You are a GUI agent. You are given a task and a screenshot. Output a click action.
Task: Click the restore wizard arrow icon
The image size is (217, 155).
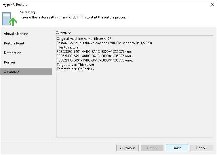coord(10,19)
